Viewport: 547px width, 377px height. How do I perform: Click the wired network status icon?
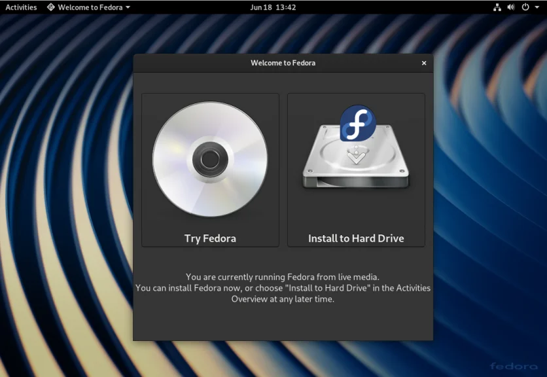pyautogui.click(x=497, y=7)
